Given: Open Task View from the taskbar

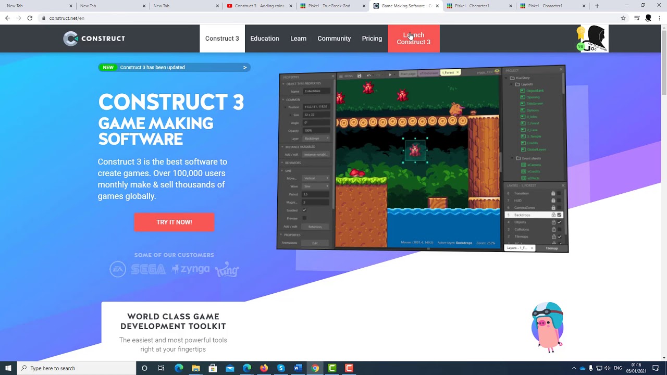Looking at the screenshot, I should pyautogui.click(x=161, y=368).
